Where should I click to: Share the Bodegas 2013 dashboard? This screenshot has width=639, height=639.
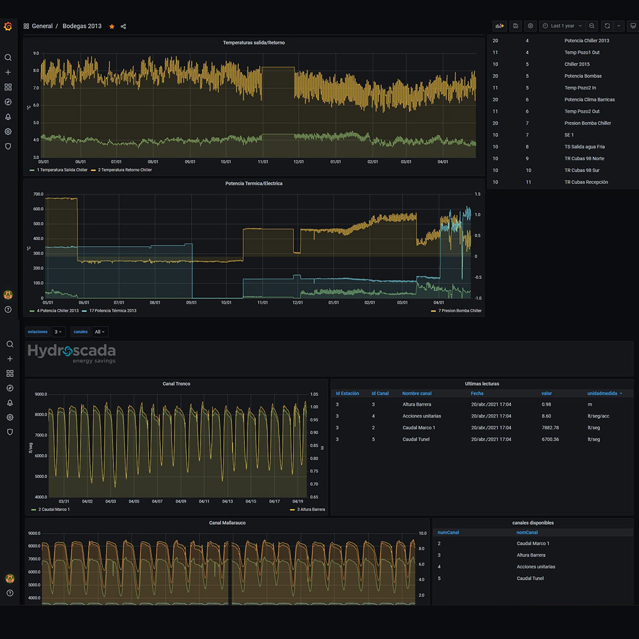pos(124,27)
